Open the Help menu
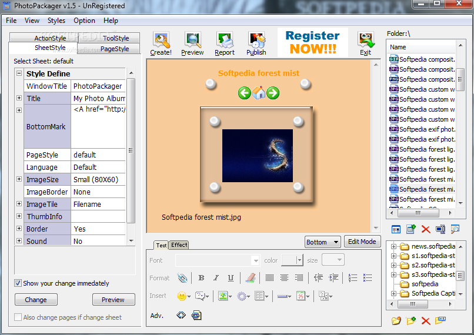The height and width of the screenshot is (335, 474). (111, 21)
